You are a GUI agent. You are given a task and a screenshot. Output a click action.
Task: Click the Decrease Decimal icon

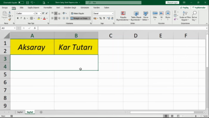tap(112, 18)
